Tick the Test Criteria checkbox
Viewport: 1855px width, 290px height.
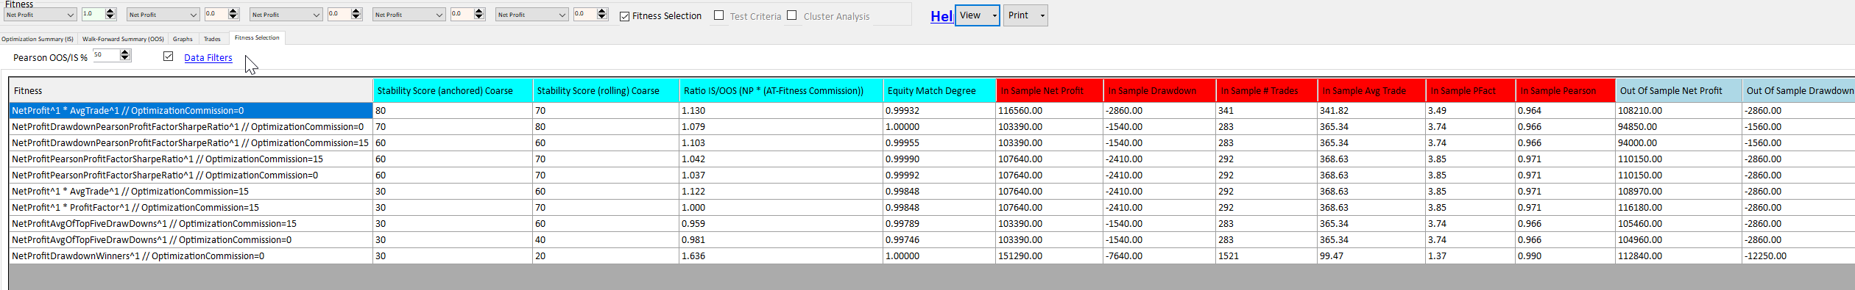[718, 15]
